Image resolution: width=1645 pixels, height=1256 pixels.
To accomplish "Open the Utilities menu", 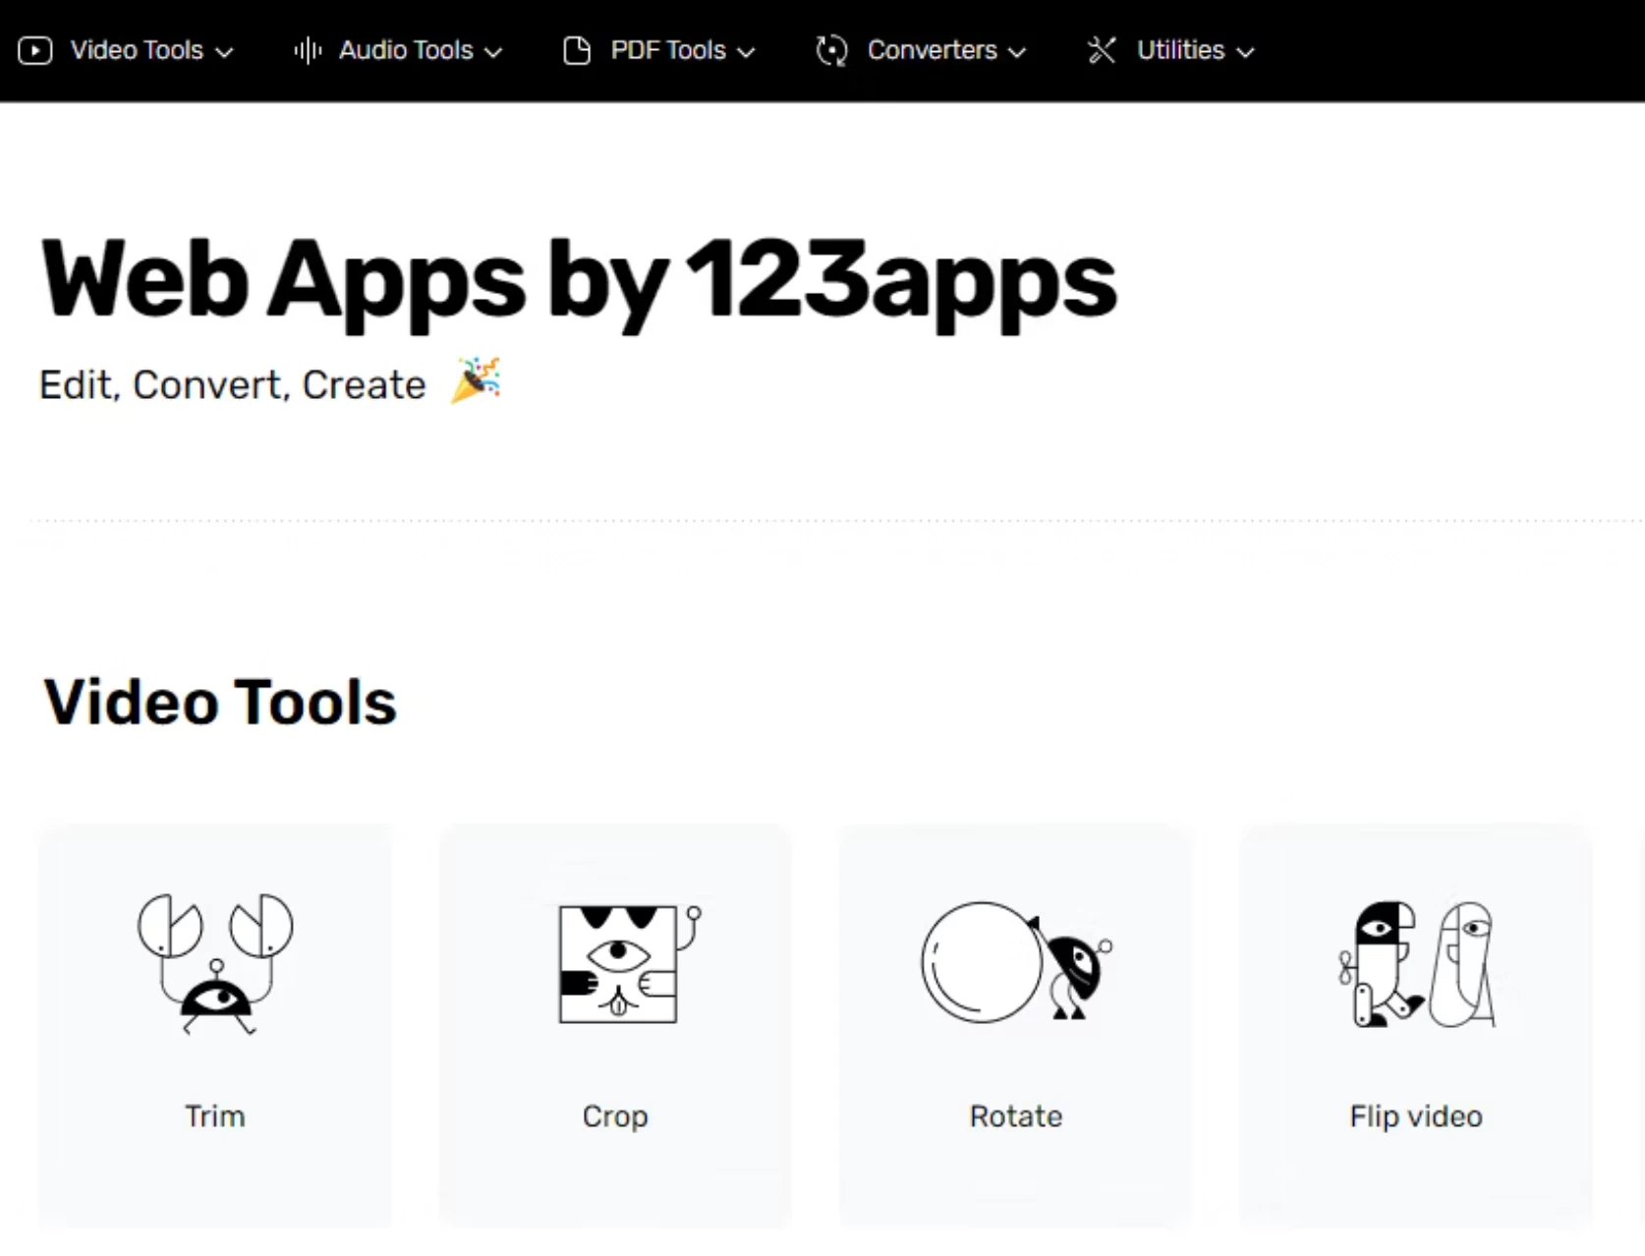I will pos(1180,50).
